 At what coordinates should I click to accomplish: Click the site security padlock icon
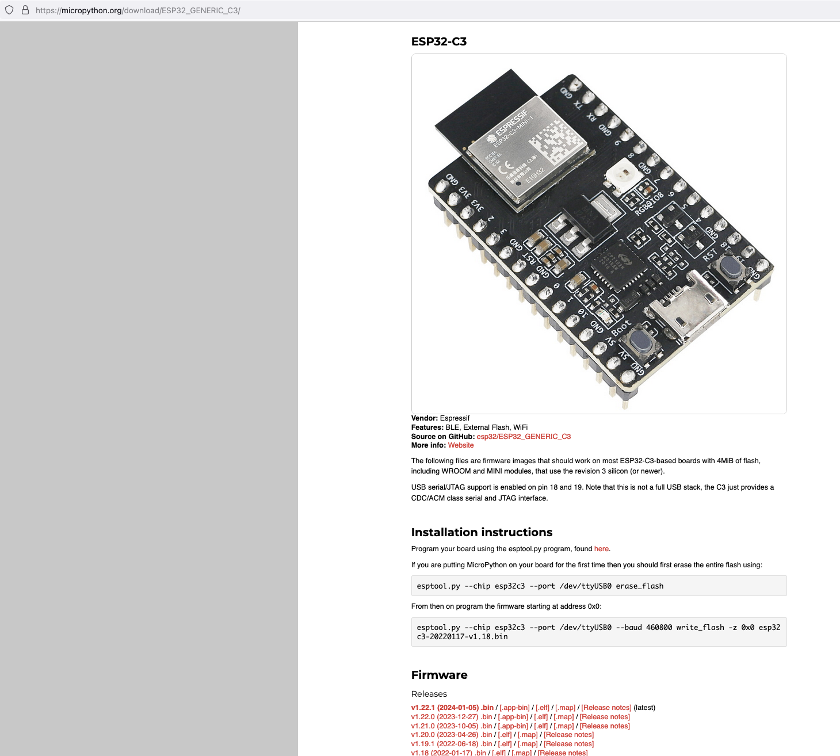pyautogui.click(x=25, y=10)
